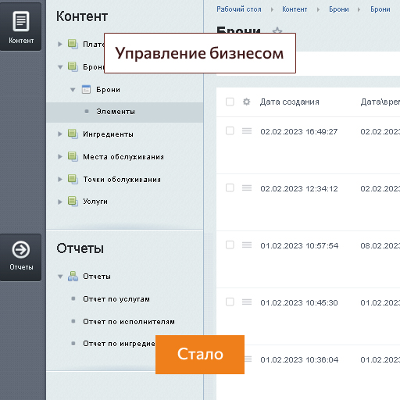
Task: Toggle the select-all checkbox in table header
Action: coord(230,102)
